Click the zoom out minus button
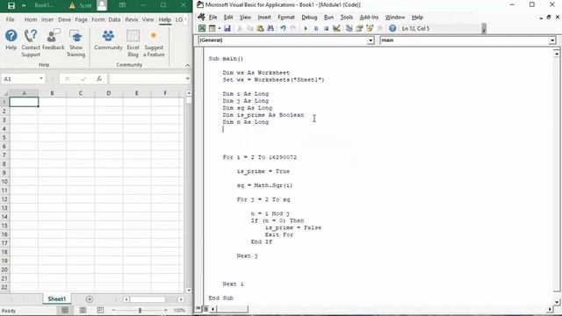This screenshot has width=562, height=316. [113, 310]
